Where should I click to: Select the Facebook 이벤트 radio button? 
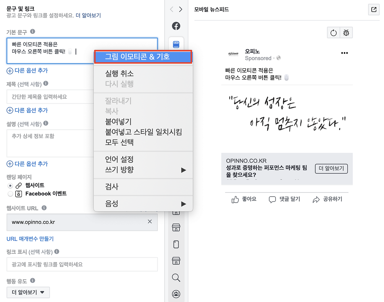point(10,193)
